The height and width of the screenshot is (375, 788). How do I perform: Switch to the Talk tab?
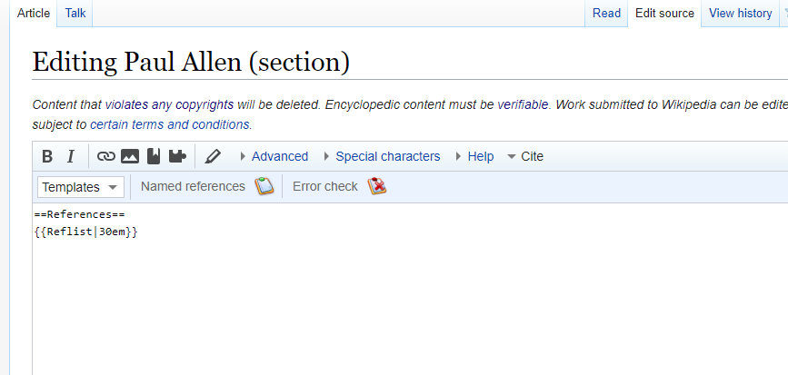75,13
